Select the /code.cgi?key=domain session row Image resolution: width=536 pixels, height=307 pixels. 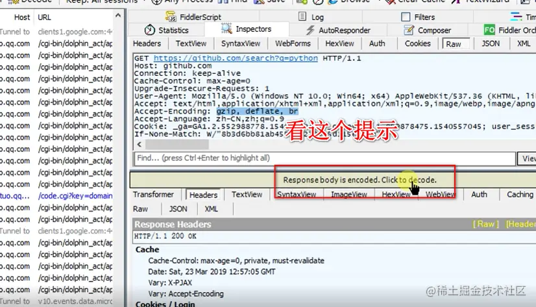tap(56, 196)
